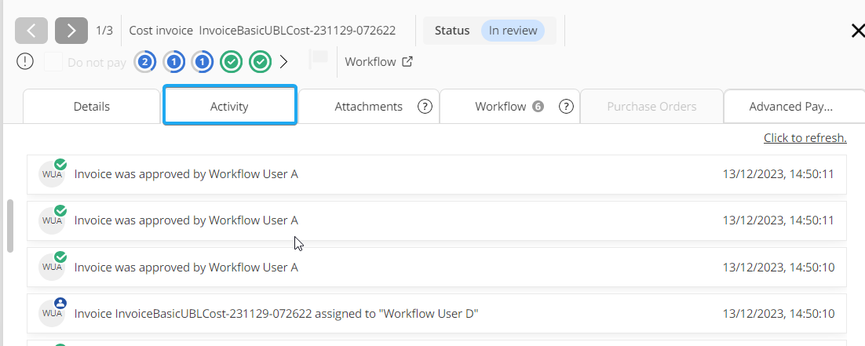Viewport: 865px width, 346px height.
Task: Open the Workflow tab help question mark
Action: pos(567,107)
